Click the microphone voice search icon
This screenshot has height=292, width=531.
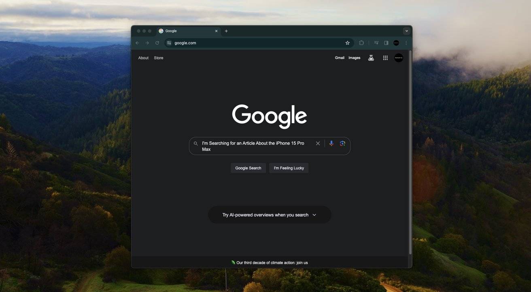(x=331, y=143)
